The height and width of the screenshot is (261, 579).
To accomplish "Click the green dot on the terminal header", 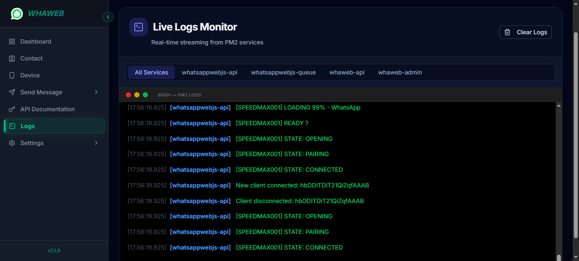I will [145, 95].
